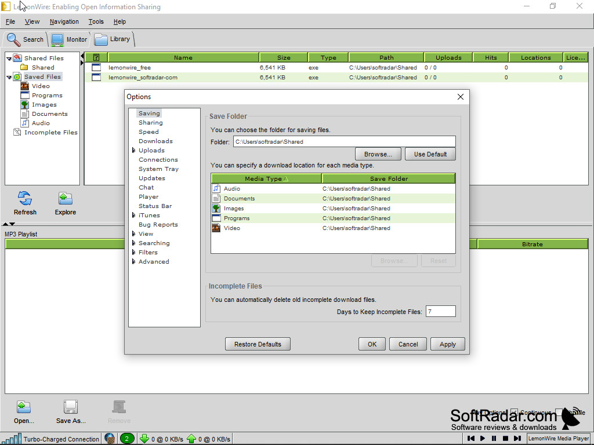The height and width of the screenshot is (445, 594).
Task: Select Connections in the Options list
Action: 158,160
